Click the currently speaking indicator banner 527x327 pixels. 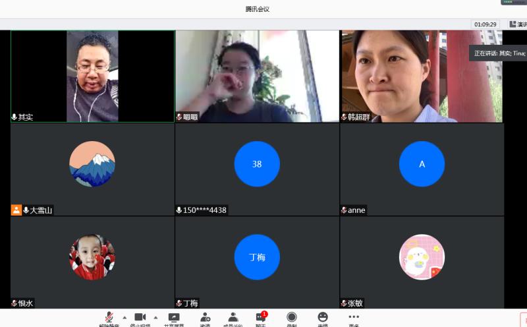pos(499,53)
